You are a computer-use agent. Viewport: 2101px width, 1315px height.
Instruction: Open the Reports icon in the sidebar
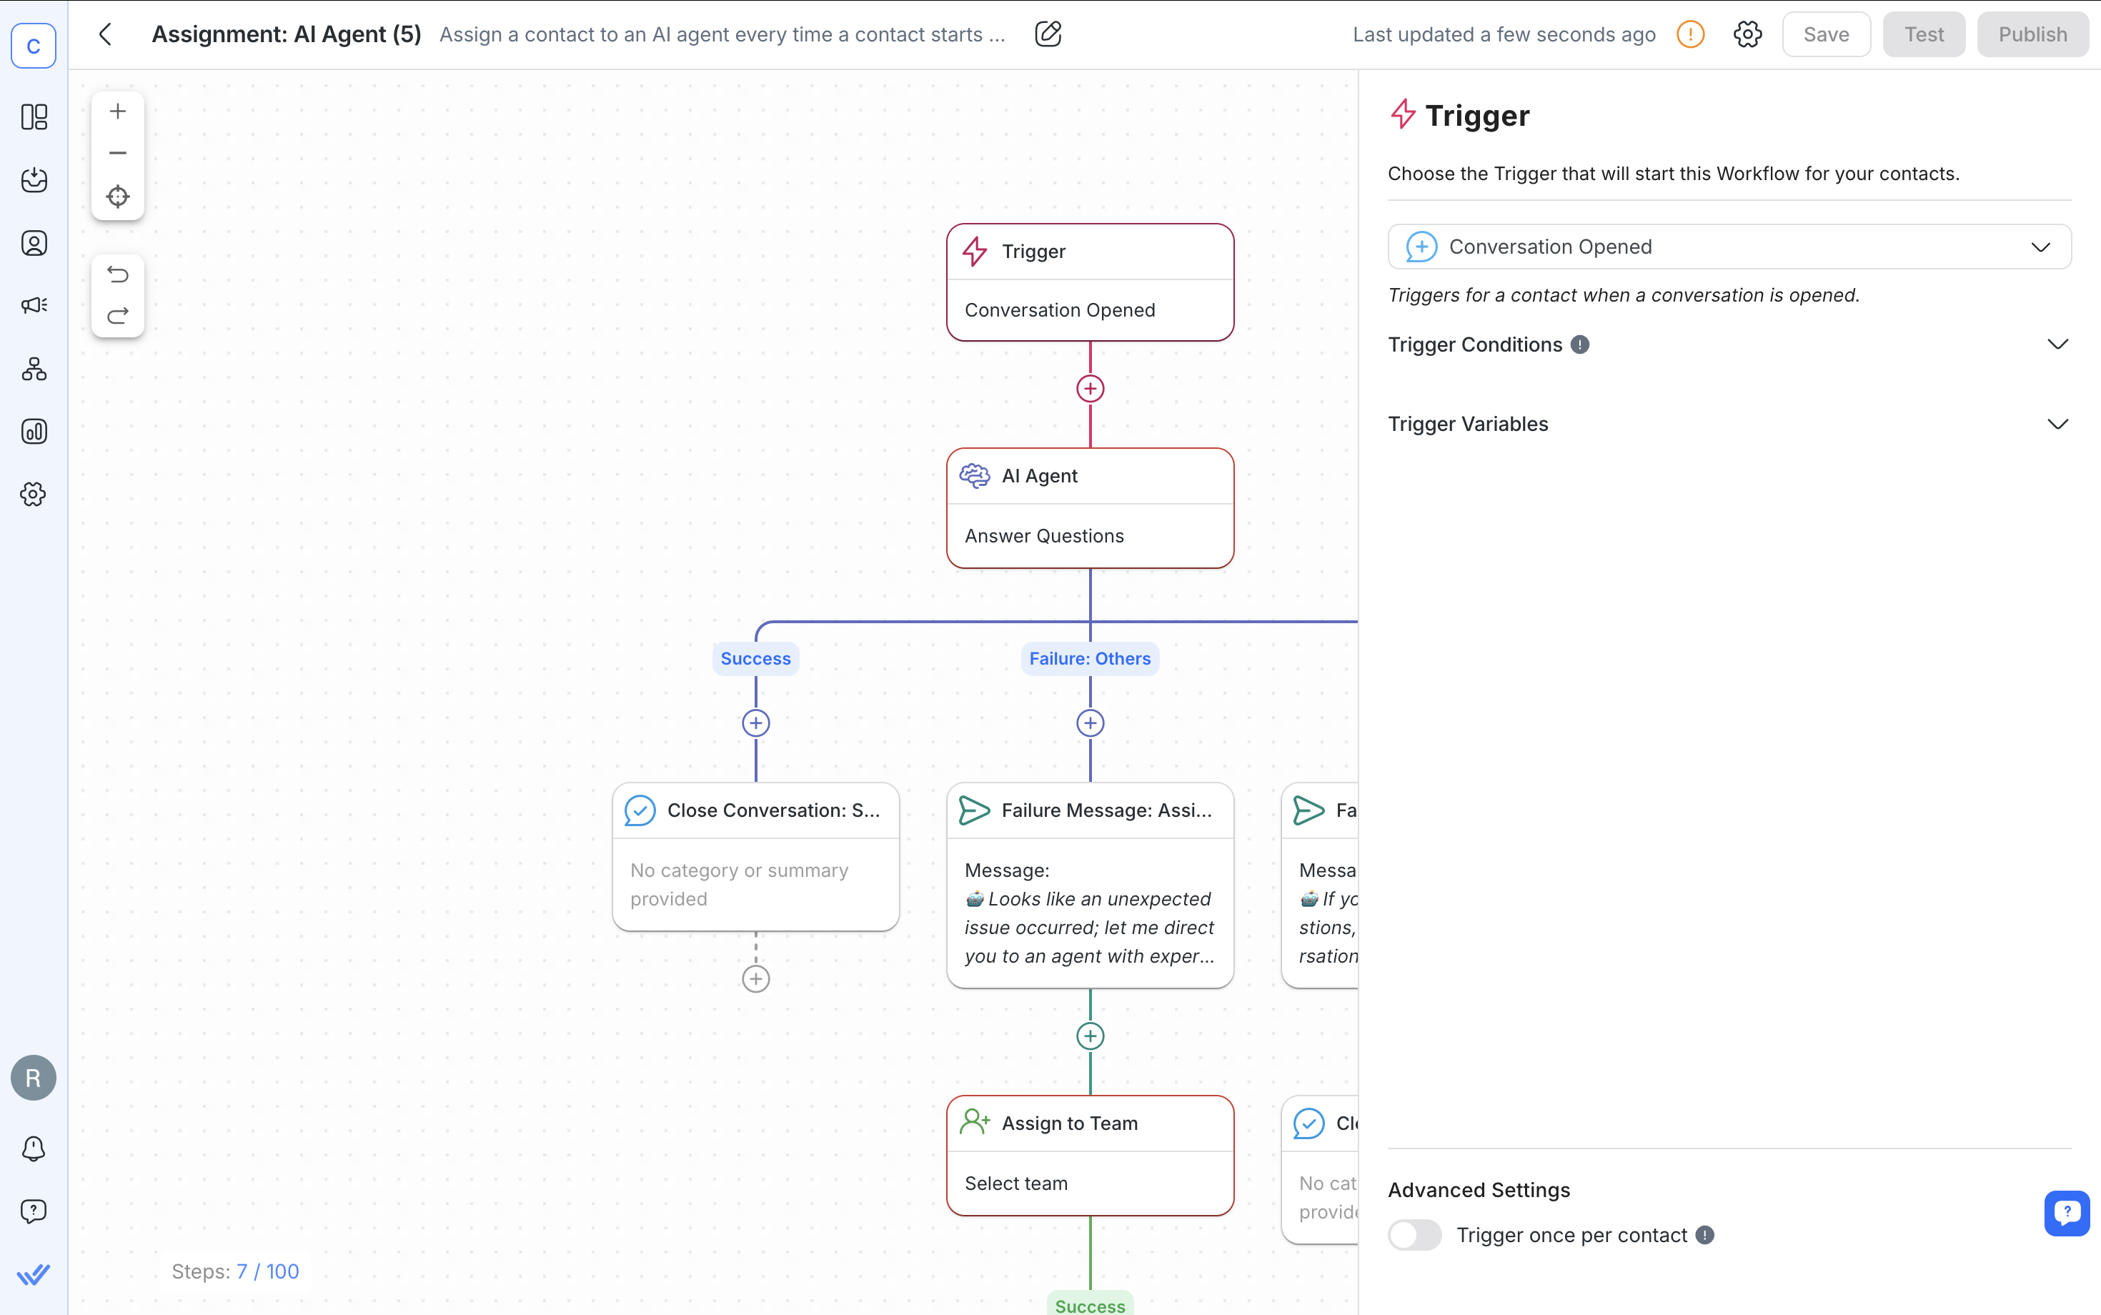pyautogui.click(x=34, y=430)
